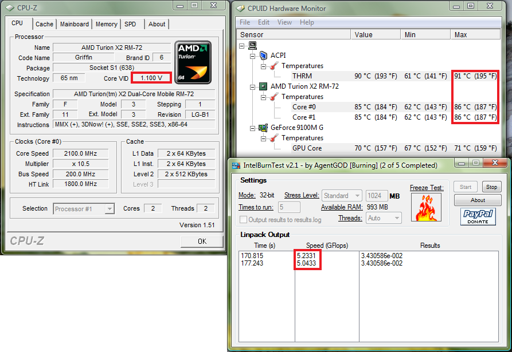The height and width of the screenshot is (352, 512).
Task: Click the Linpack speed value 5.2331
Action: pos(306,256)
